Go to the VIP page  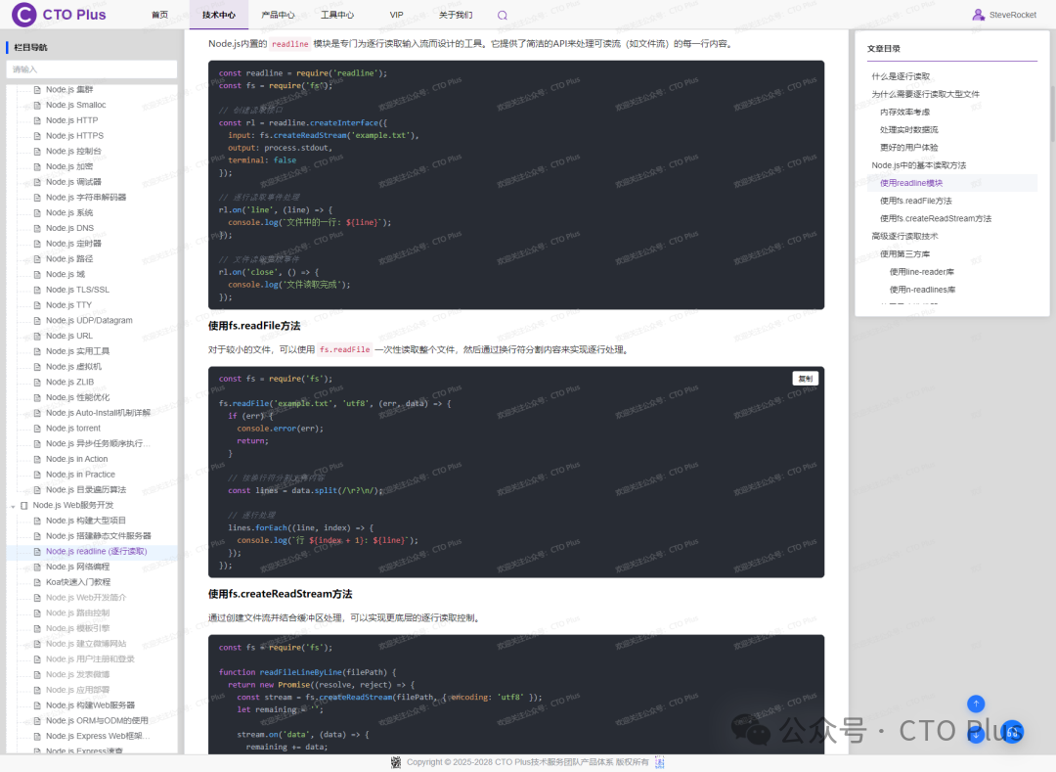[x=397, y=15]
